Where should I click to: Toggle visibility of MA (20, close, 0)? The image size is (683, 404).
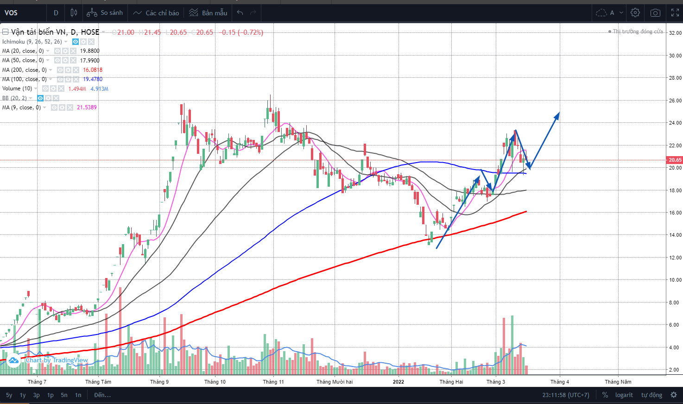(57, 51)
